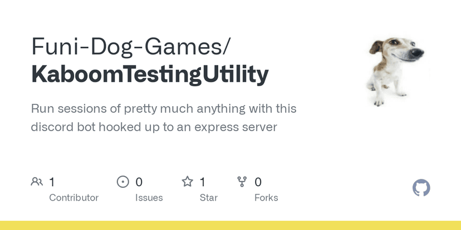The width and height of the screenshot is (461, 230).
Task: Select the Issues label
Action: [149, 198]
